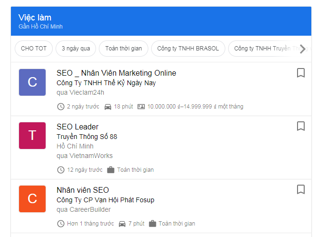Click briefcase icon in SEO Leader listing

click(111, 170)
